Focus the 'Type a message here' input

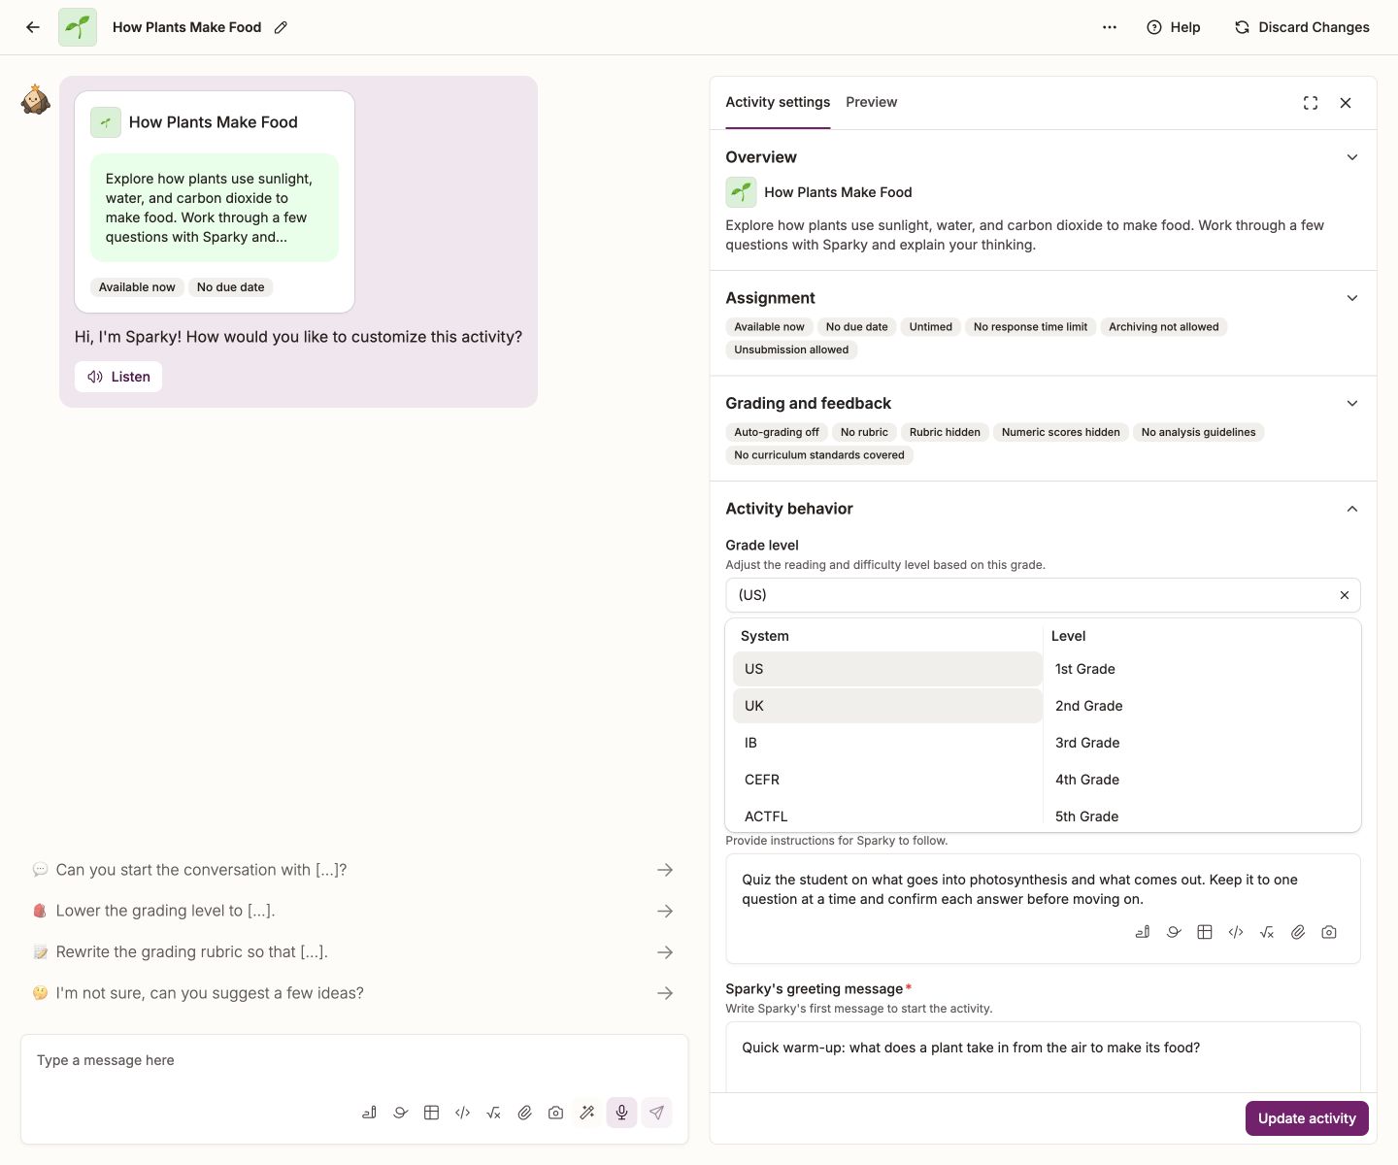(x=354, y=1061)
